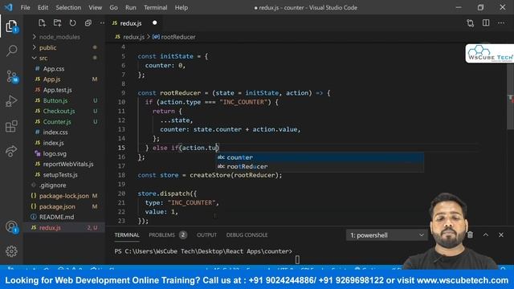Open App.js in the explorer

[x=51, y=79]
